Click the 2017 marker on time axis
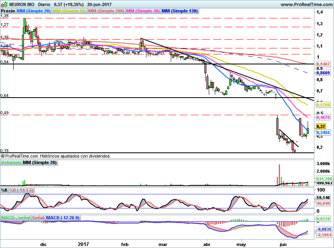The width and height of the screenshot is (334, 248). (83, 244)
